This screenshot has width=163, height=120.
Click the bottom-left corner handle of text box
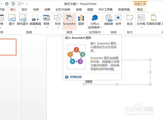point(84,84)
